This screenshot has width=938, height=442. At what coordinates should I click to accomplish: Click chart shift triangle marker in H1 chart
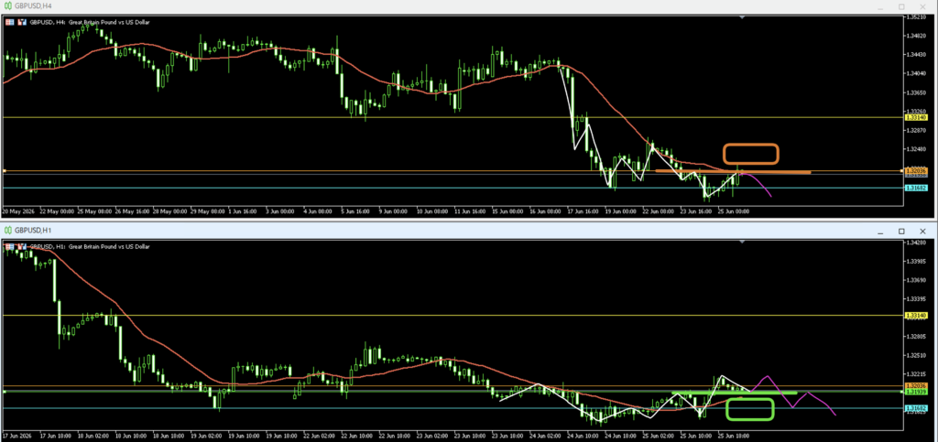(742, 242)
